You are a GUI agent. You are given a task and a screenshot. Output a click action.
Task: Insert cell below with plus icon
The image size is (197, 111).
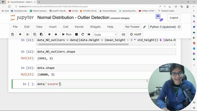pyautogui.click(x=20, y=34)
